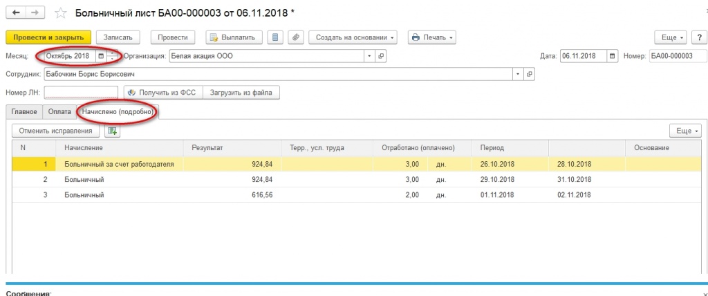Switch to the Оплата tab
This screenshot has height=296, width=708.
[59, 111]
